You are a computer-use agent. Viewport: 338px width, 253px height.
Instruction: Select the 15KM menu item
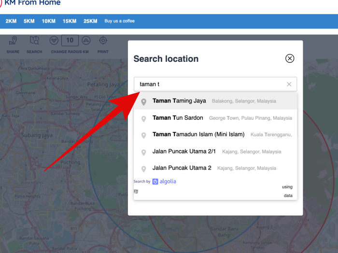[x=70, y=21]
